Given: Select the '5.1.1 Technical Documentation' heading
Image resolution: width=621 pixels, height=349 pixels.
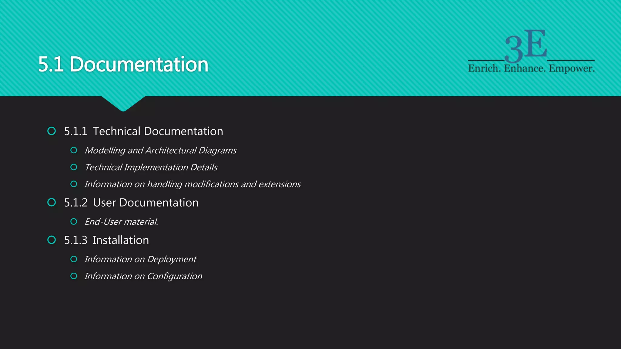Looking at the screenshot, I should click(x=143, y=131).
